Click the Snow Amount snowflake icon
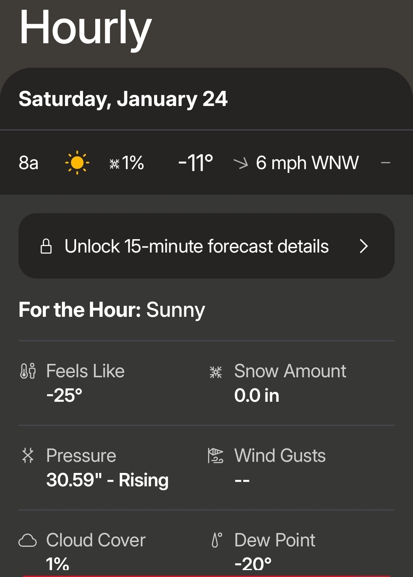The width and height of the screenshot is (413, 577). tap(216, 372)
